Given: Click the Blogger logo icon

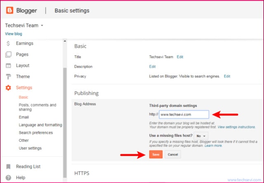Looking at the screenshot, I should [9, 10].
